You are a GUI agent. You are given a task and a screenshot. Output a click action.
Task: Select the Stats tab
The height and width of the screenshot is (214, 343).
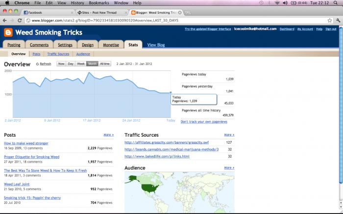click(133, 45)
